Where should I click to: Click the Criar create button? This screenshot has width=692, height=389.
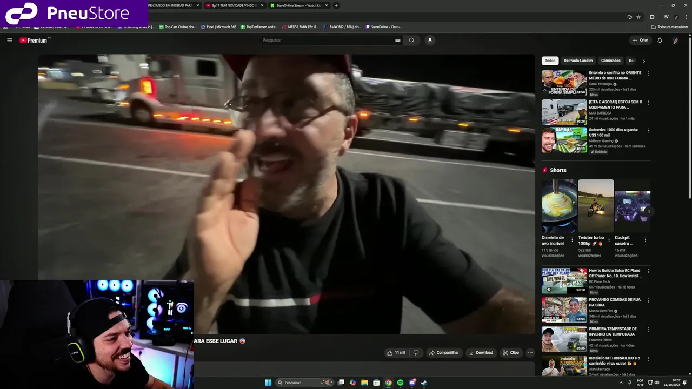click(641, 40)
